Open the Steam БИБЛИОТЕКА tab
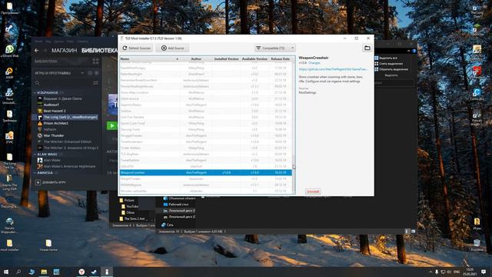The image size is (492, 277). point(99,51)
